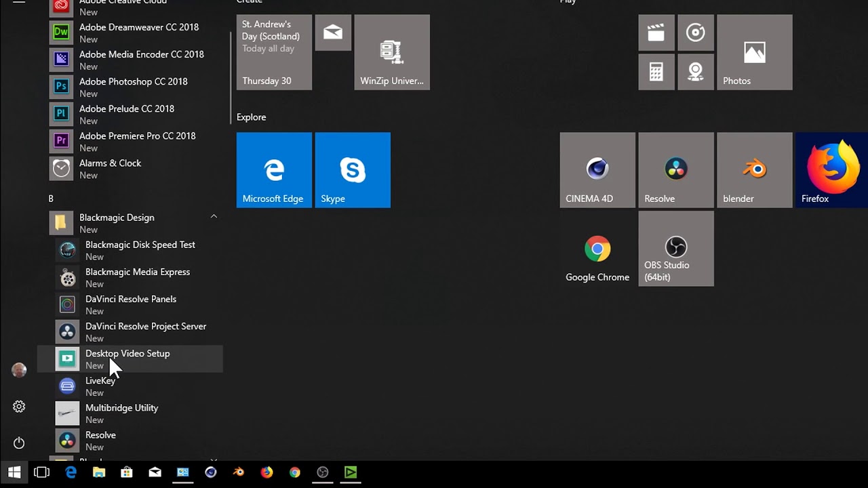Open Settings via the gear icon
The width and height of the screenshot is (868, 488).
(x=19, y=407)
